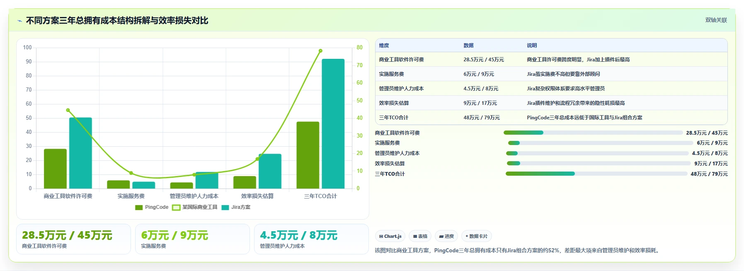Image resolution: width=744 pixels, height=271 pixels.
Task: Select table row 效率损失估算
Action: [551, 103]
